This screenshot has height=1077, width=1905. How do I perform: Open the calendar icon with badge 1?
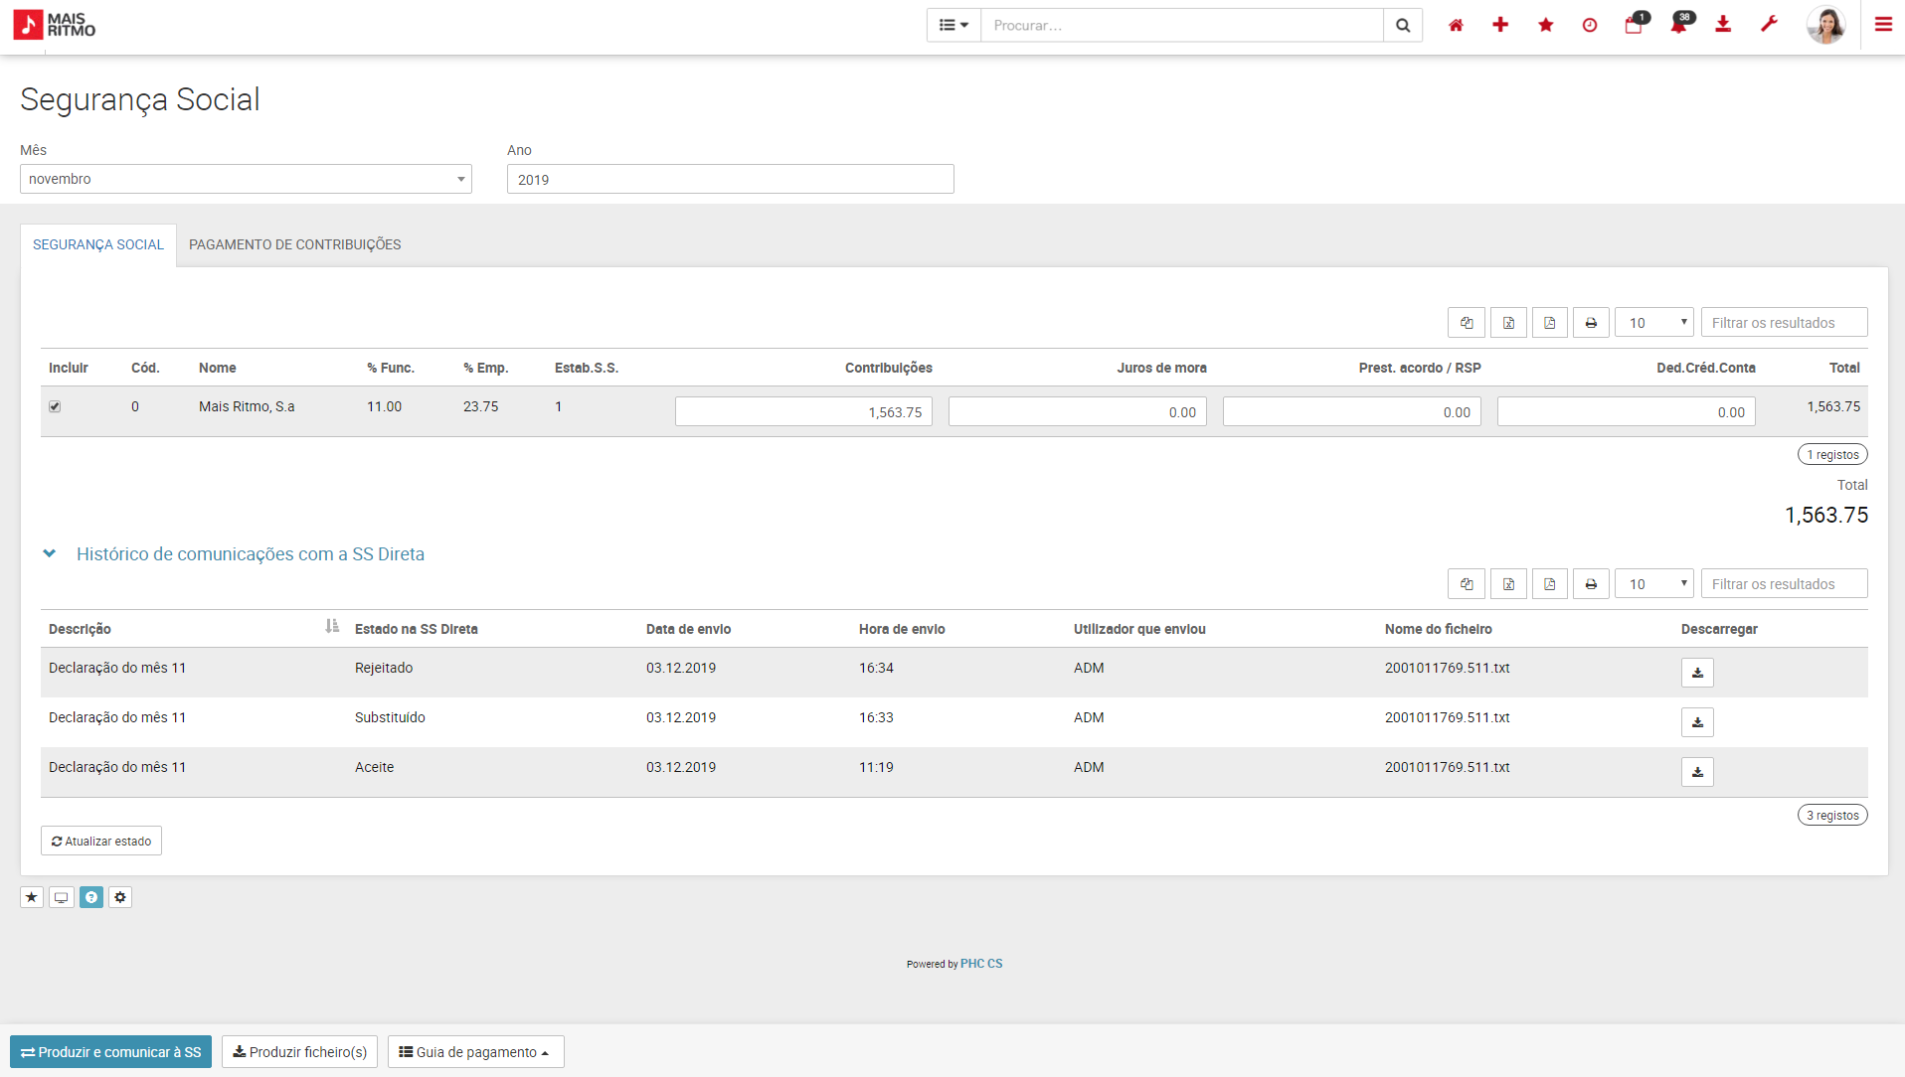pyautogui.click(x=1636, y=24)
